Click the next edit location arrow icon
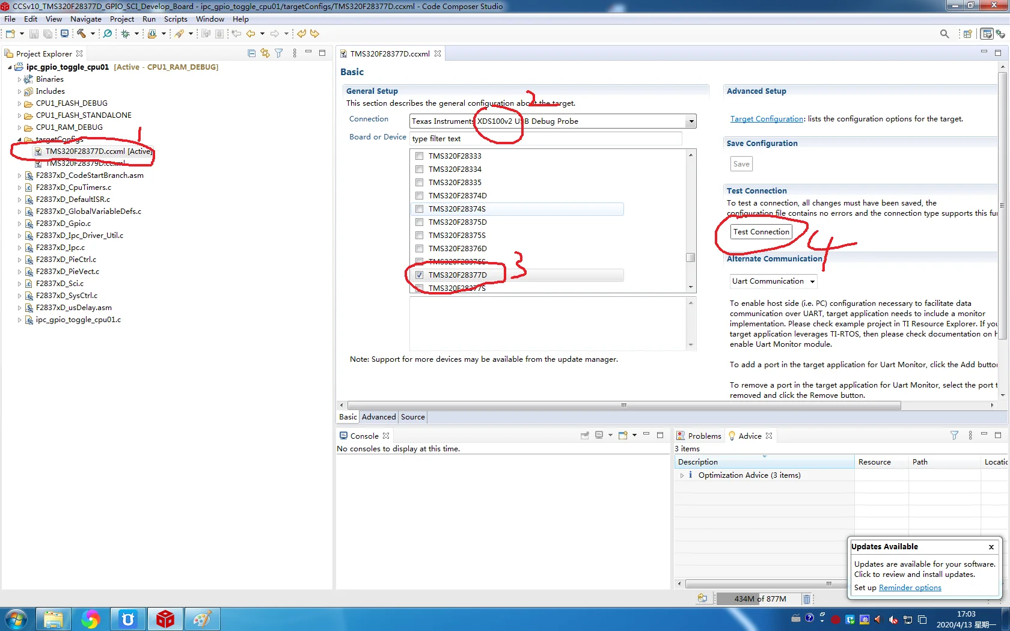The image size is (1010, 631). [314, 34]
